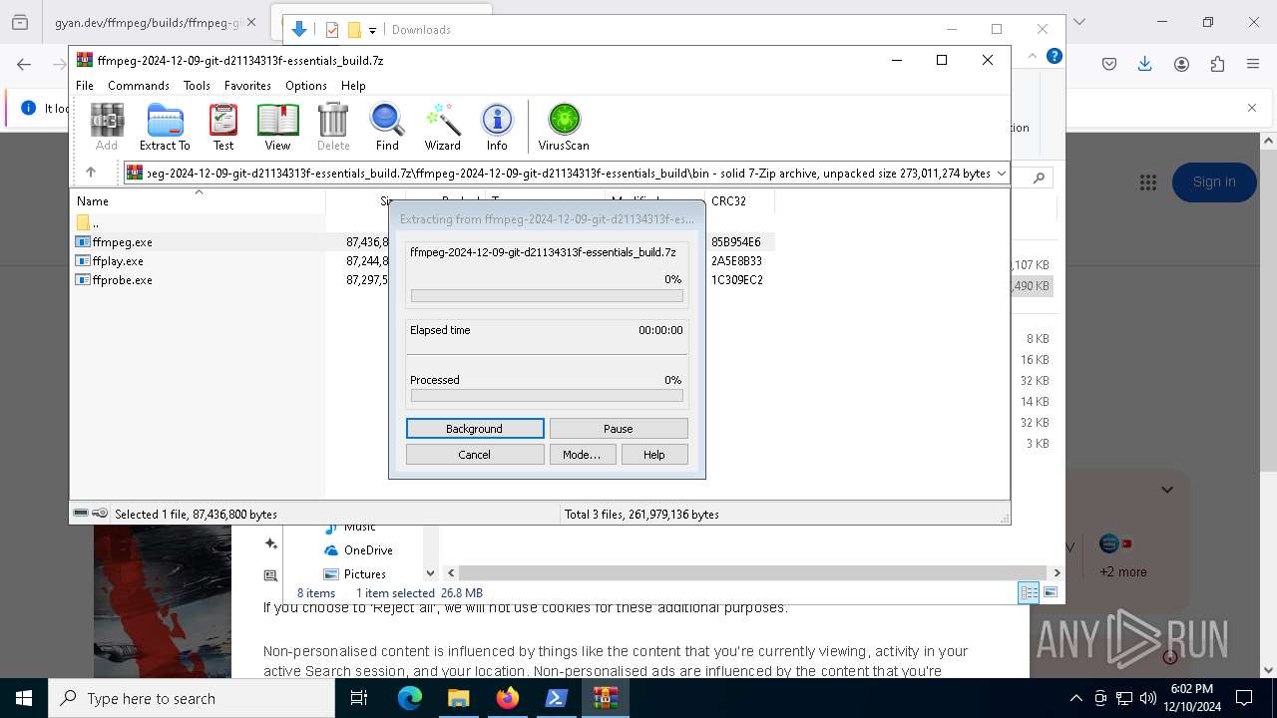The width and height of the screenshot is (1277, 718).
Task: Go up one level using arrow icon
Action: pyautogui.click(x=91, y=173)
